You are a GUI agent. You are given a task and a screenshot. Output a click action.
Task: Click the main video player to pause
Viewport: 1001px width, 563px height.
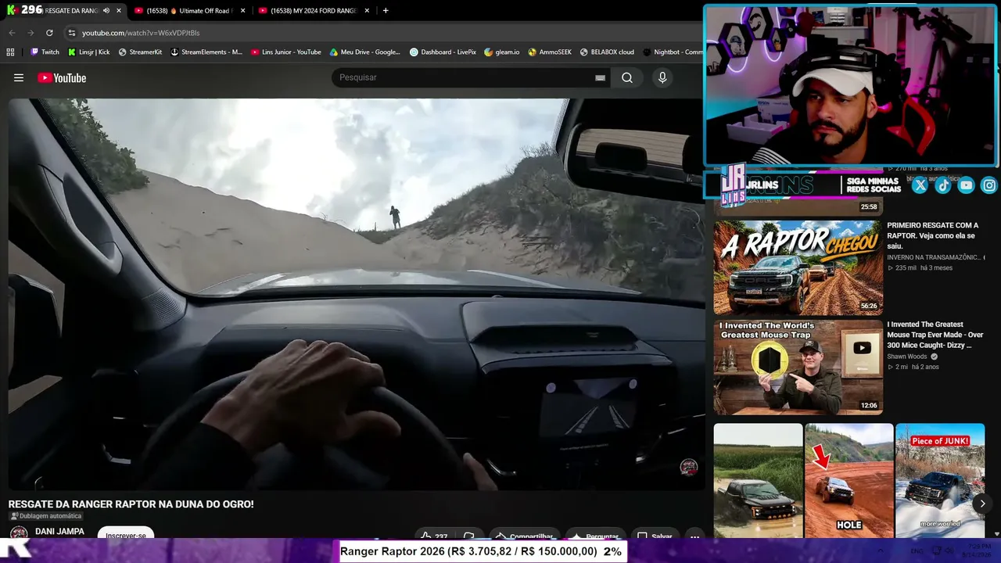coord(357,294)
